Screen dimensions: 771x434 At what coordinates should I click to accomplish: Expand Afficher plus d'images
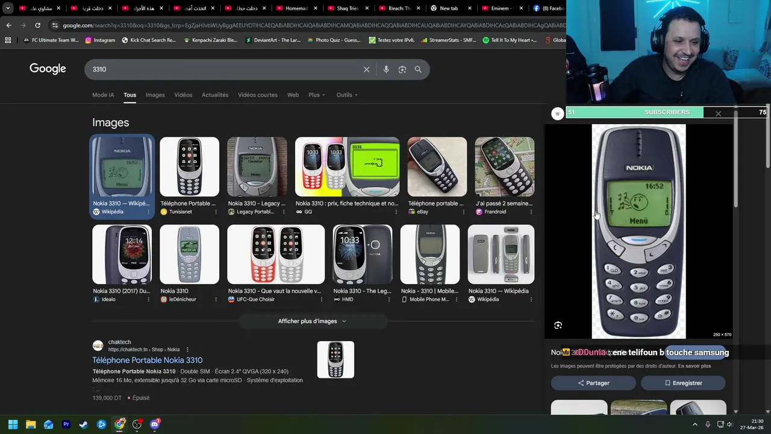coord(312,321)
